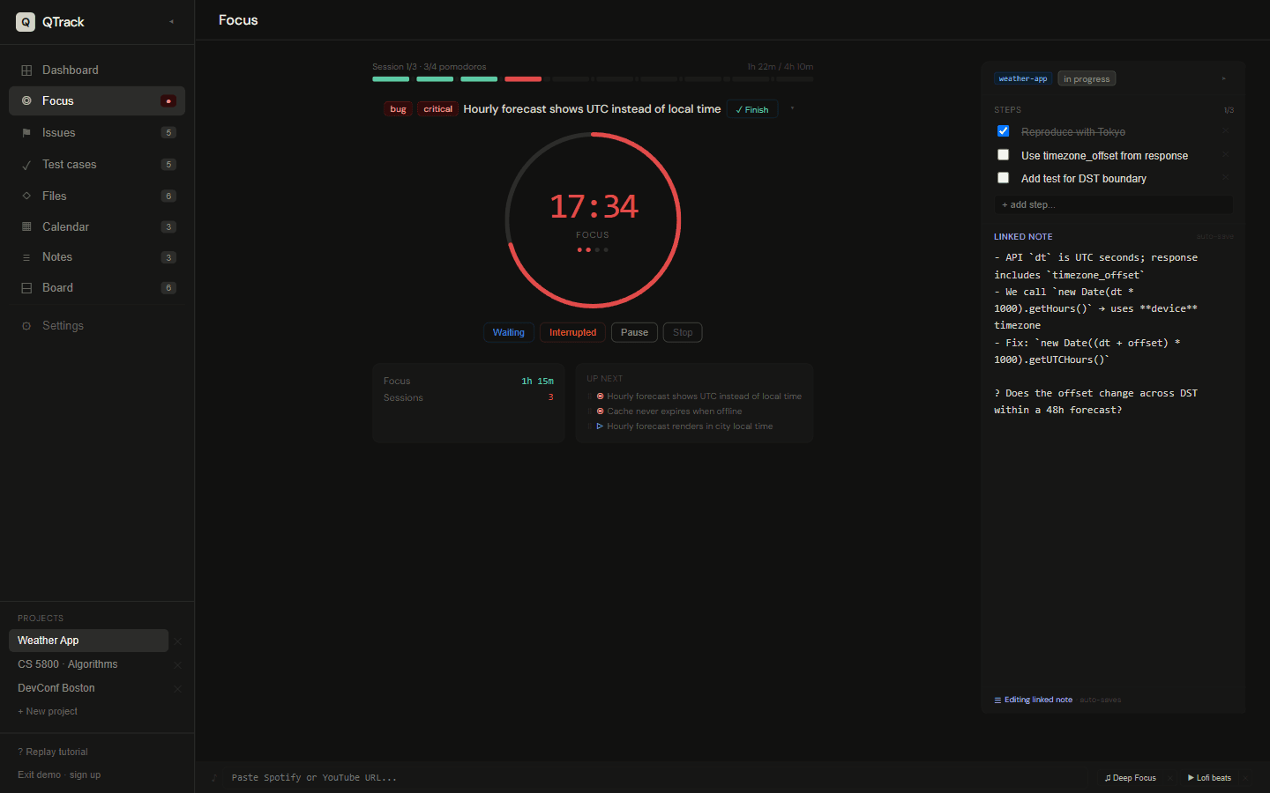Delete the 'Use timezone_offset from response' step
1270x793 pixels.
pos(1225,155)
